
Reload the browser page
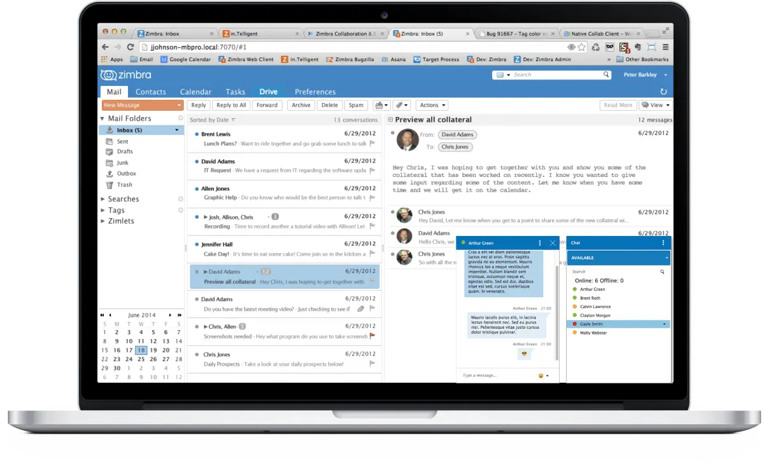(x=131, y=47)
